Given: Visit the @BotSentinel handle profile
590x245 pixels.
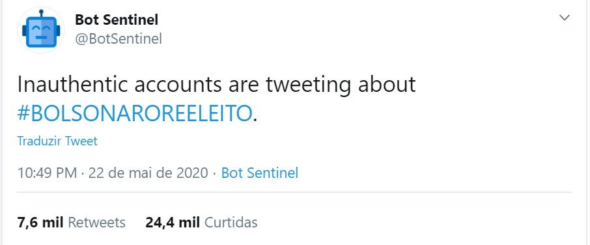Looking at the screenshot, I should point(118,38).
